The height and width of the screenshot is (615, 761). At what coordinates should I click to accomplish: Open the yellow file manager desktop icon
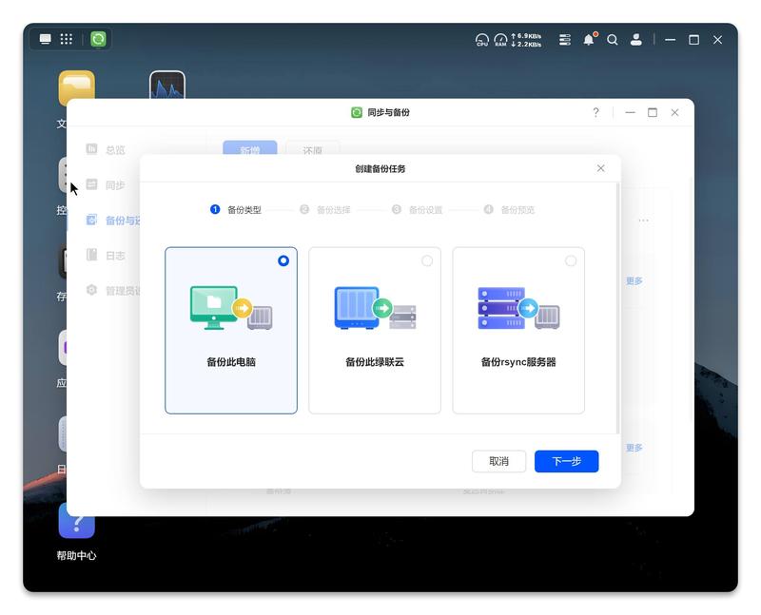(77, 86)
